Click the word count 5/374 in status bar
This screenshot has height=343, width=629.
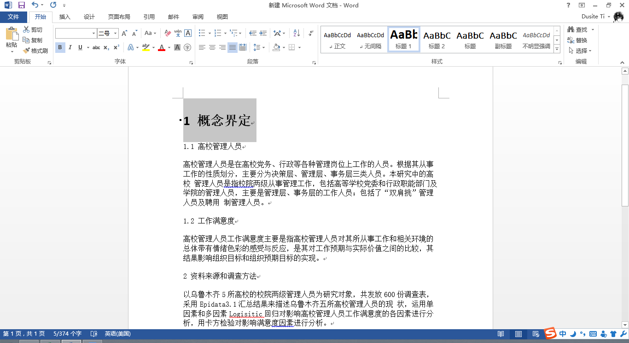67,334
